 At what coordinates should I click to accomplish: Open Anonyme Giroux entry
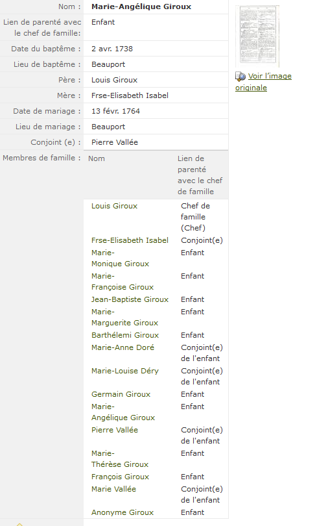coord(122,512)
